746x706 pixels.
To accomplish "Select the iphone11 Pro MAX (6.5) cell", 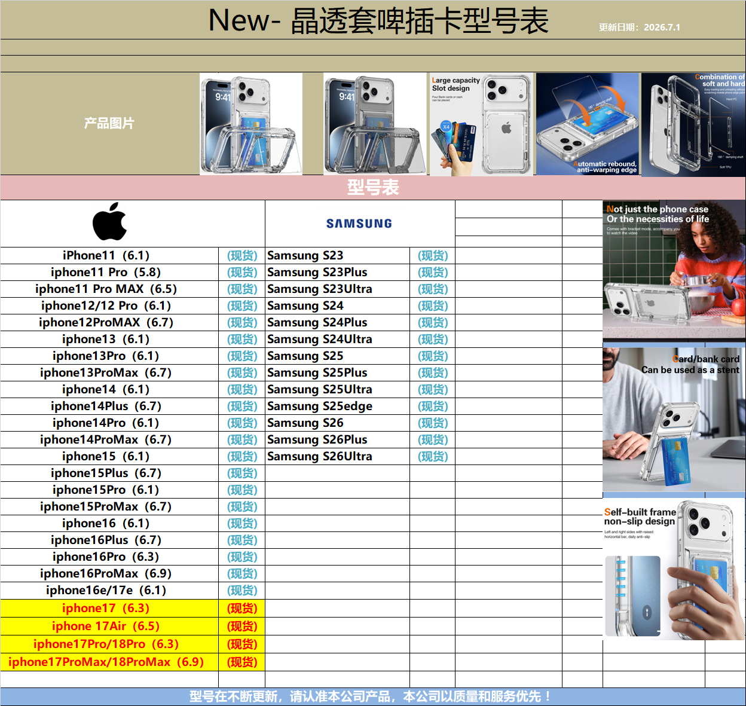I will 109,289.
